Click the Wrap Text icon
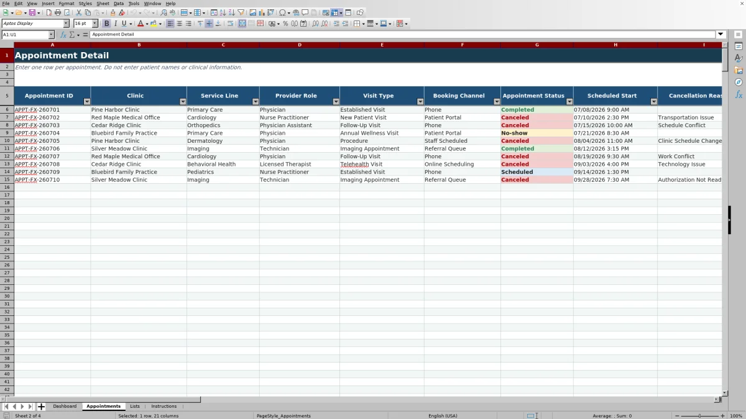This screenshot has width=746, height=419. tap(230, 24)
